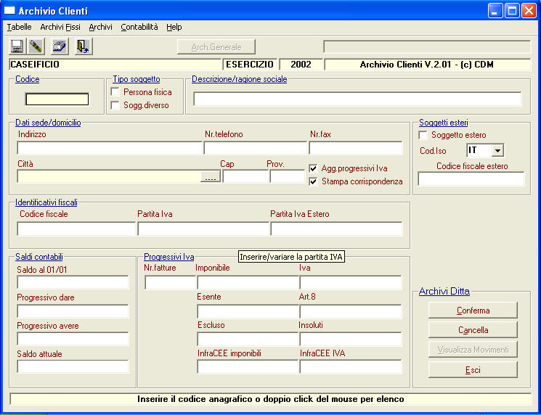Click the Descrizione/ragione sociale field
Image resolution: width=541 pixels, height=415 pixels.
(357, 99)
